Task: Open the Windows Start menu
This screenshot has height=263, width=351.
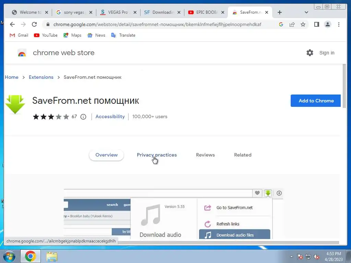Action: point(9,256)
